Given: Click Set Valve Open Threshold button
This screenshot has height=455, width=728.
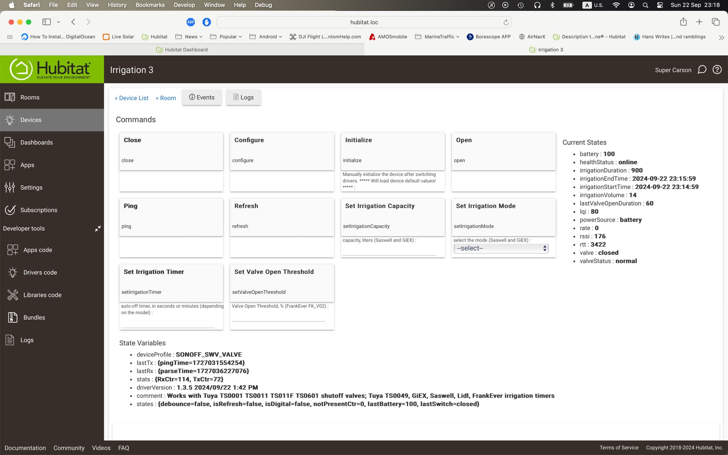Looking at the screenshot, I should pyautogui.click(x=282, y=283).
